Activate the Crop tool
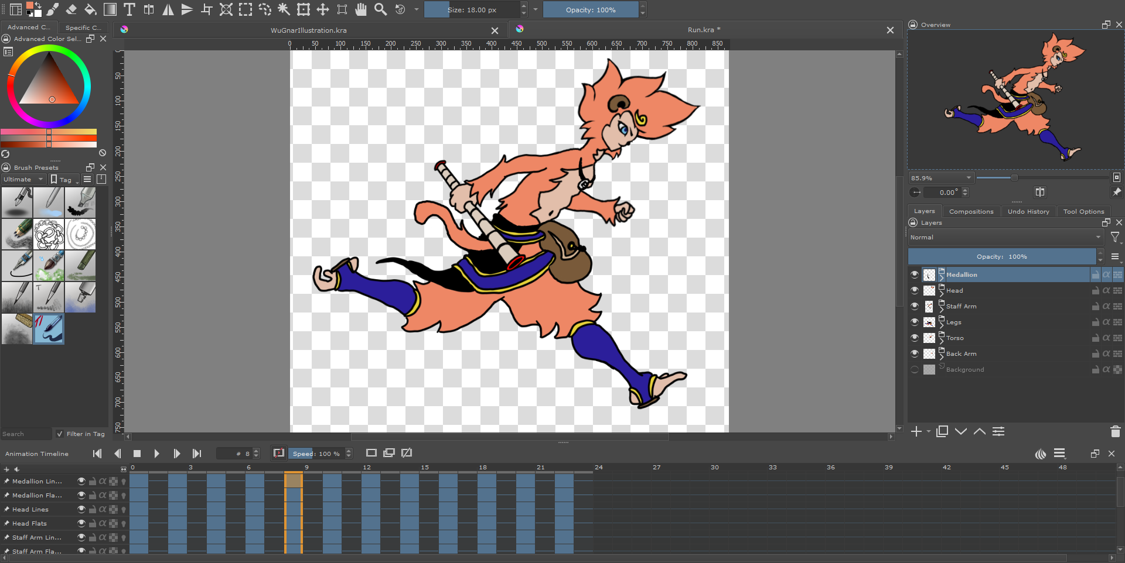This screenshot has width=1125, height=563. (207, 9)
